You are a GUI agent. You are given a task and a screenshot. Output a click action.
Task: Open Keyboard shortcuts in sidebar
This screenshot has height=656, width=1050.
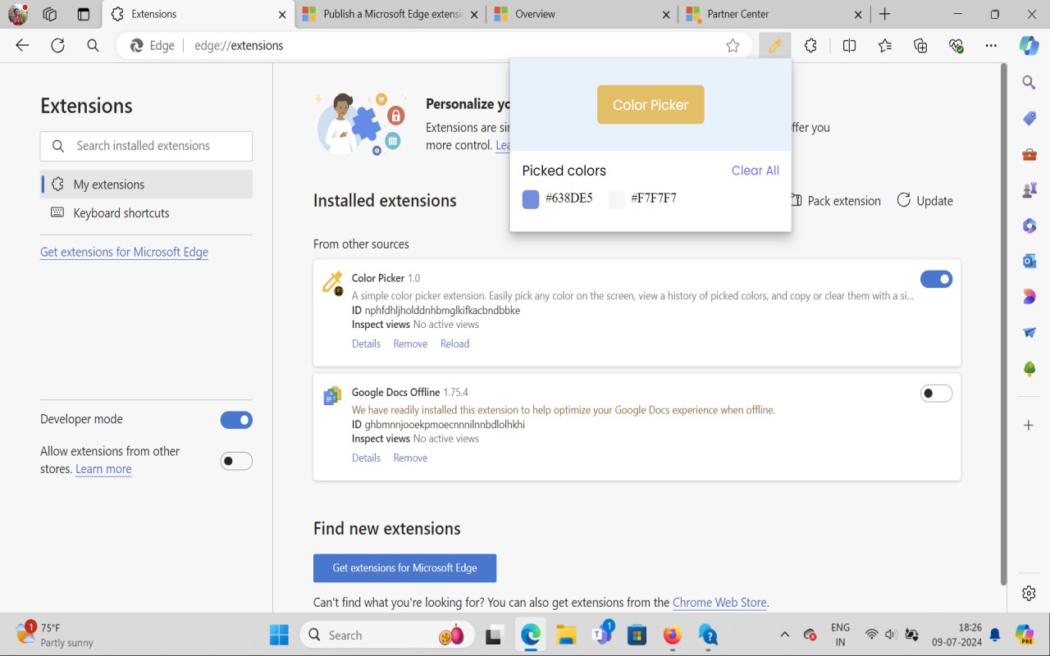pyautogui.click(x=146, y=213)
